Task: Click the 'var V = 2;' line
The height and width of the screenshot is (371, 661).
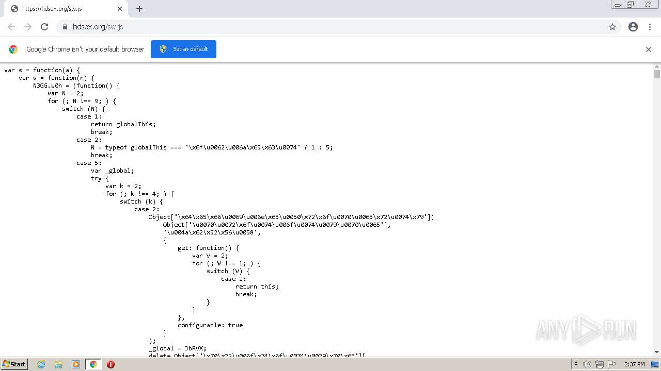Action: (x=210, y=256)
